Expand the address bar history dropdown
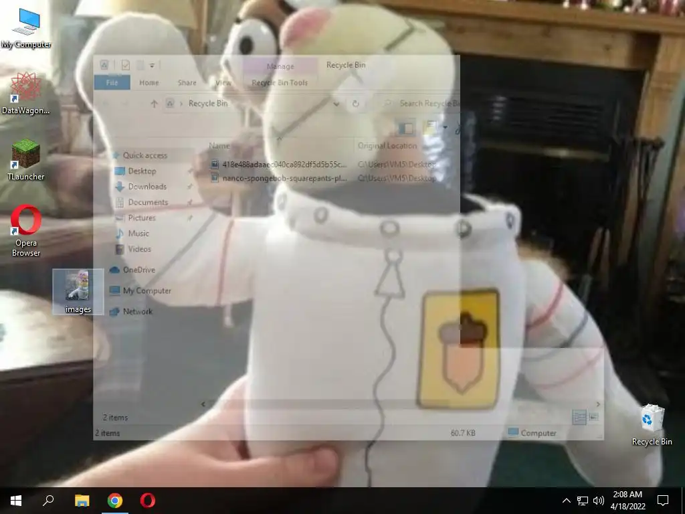Viewport: 685px width, 514px height. (x=336, y=104)
